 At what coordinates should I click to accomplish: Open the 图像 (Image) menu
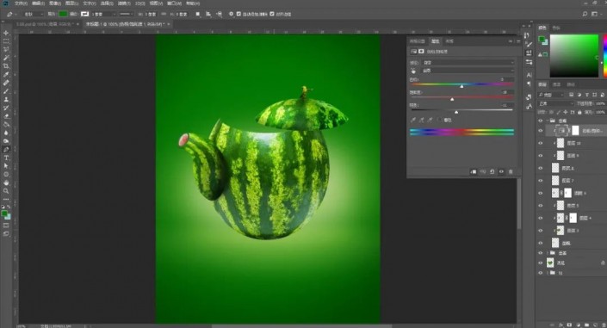click(x=54, y=3)
